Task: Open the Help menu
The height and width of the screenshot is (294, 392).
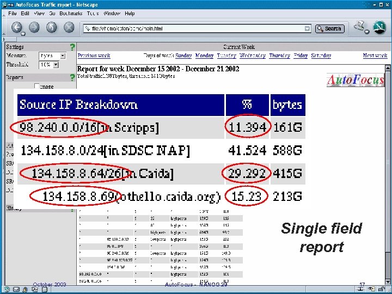Action: tap(130, 14)
